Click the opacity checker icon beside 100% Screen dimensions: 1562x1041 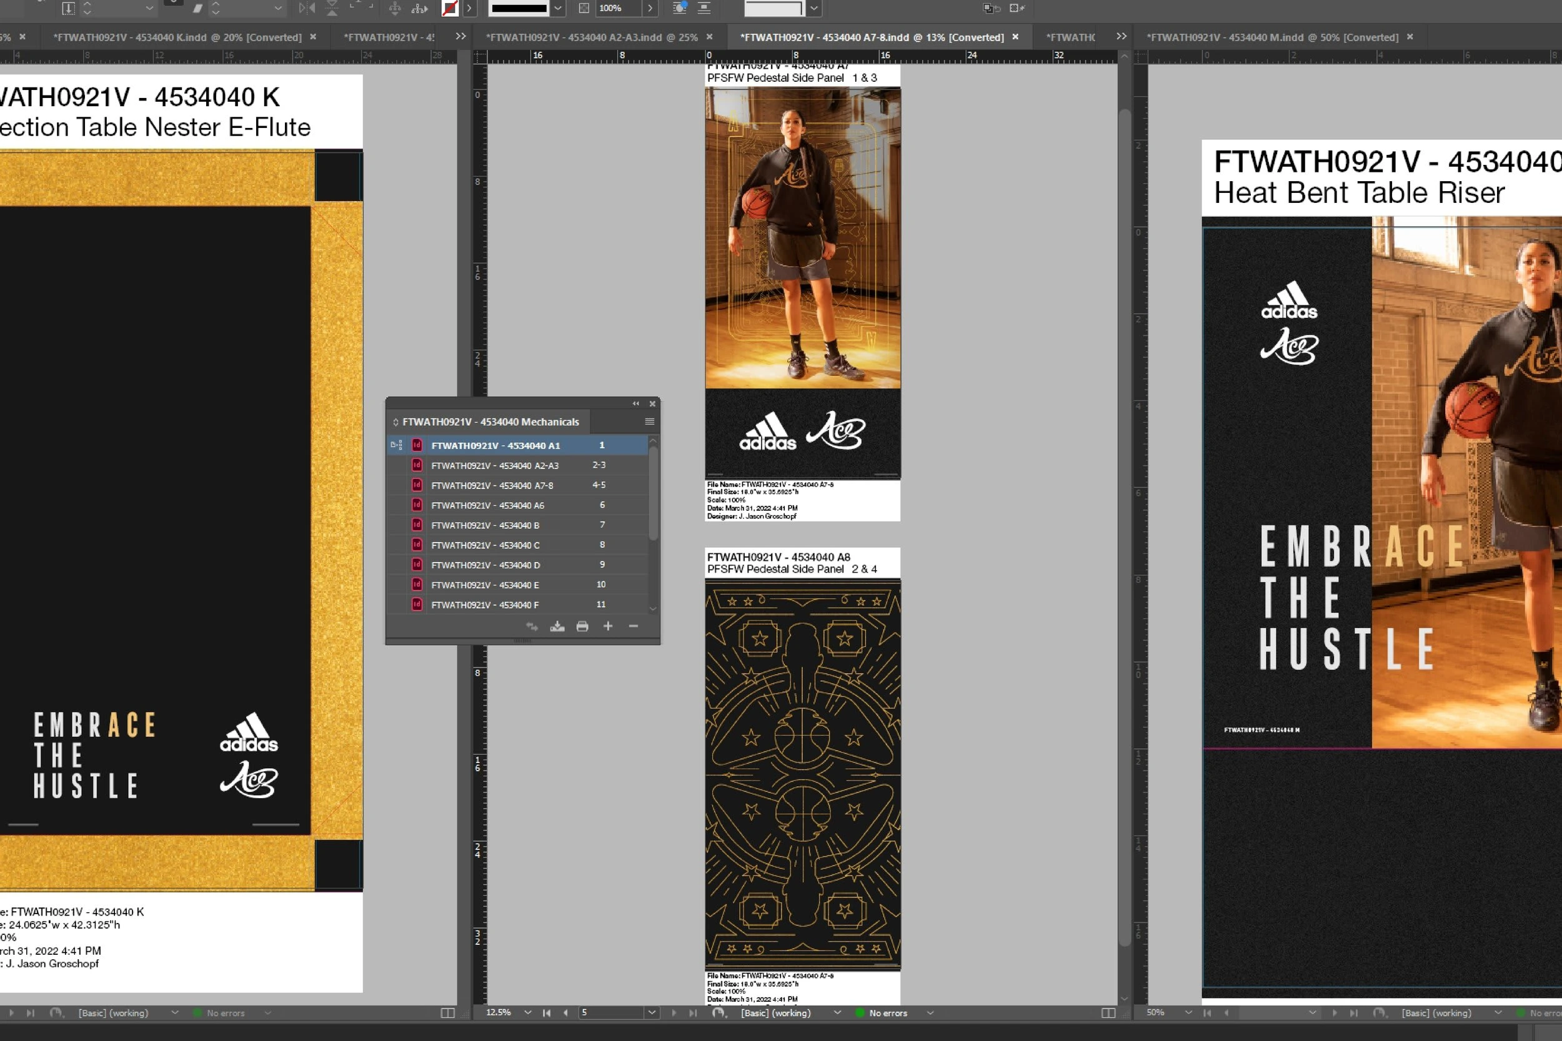584,8
